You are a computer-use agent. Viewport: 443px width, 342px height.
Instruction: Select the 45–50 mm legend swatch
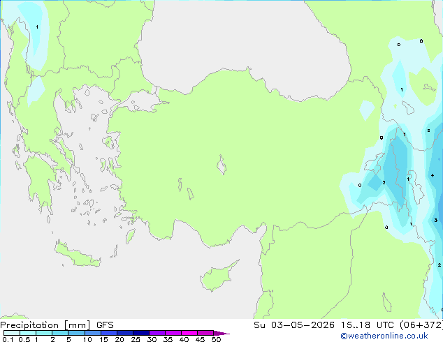coord(205,333)
